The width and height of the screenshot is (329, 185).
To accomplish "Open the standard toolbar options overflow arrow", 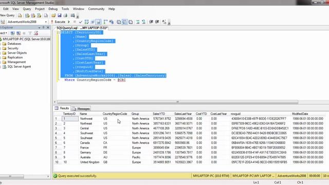I will coord(78,16).
